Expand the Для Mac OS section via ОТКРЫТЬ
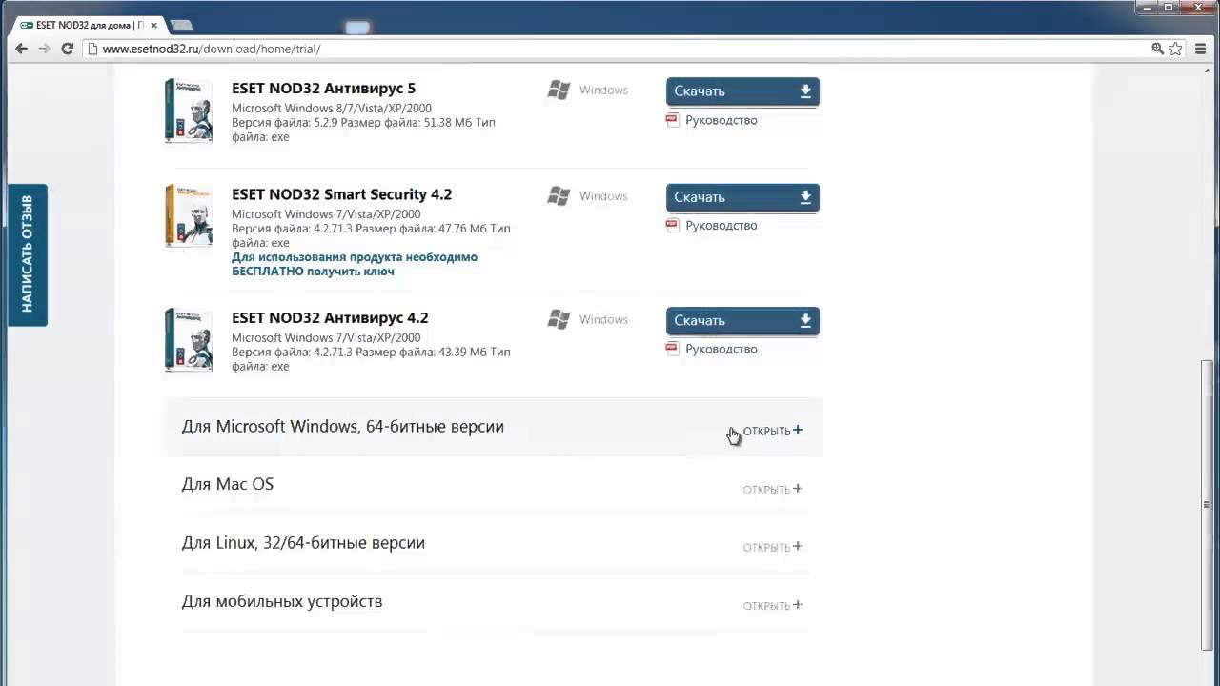The height and width of the screenshot is (686, 1220). [x=773, y=489]
